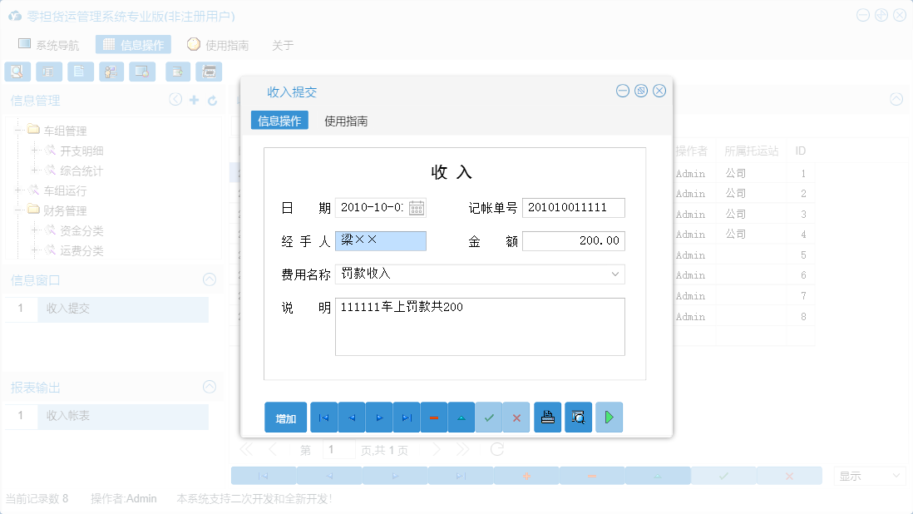The height and width of the screenshot is (514, 913).
Task: Click the delete record (red minus) icon
Action: [434, 417]
